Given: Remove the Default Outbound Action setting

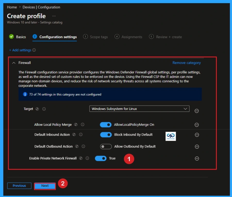Looking at the screenshot, I should 197,147.
